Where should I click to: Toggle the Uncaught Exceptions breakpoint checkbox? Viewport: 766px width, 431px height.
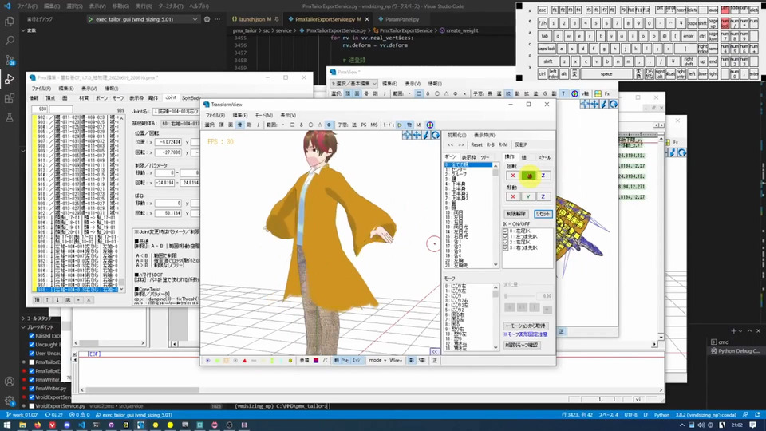click(31, 345)
